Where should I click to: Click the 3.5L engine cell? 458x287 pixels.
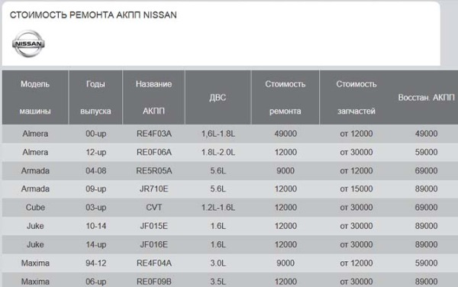(218, 282)
